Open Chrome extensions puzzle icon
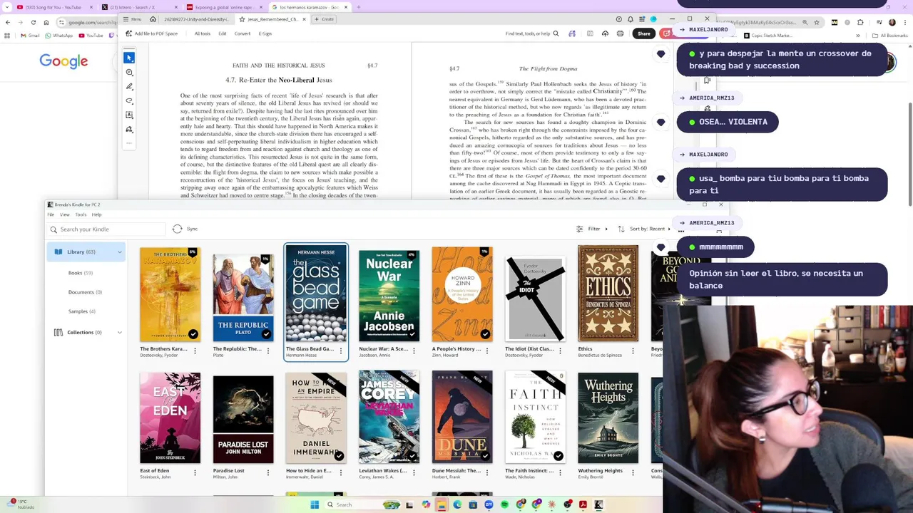The width and height of the screenshot is (913, 513). click(862, 22)
